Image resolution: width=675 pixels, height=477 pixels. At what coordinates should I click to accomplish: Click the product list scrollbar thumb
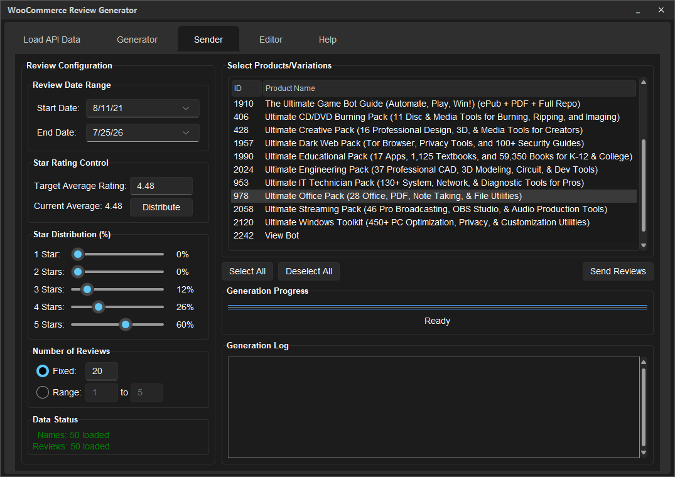644,185
